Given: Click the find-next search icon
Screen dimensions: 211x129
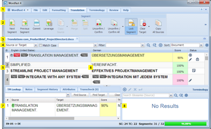Looking at the screenshot, I should tap(155, 45).
